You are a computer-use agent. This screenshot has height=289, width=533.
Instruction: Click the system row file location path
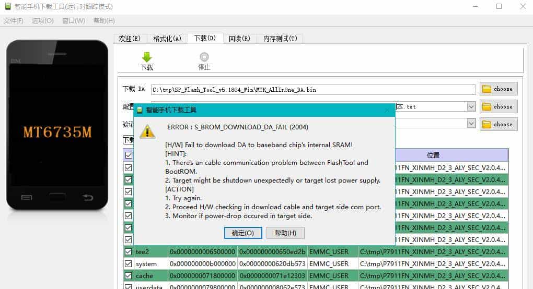tap(433, 263)
